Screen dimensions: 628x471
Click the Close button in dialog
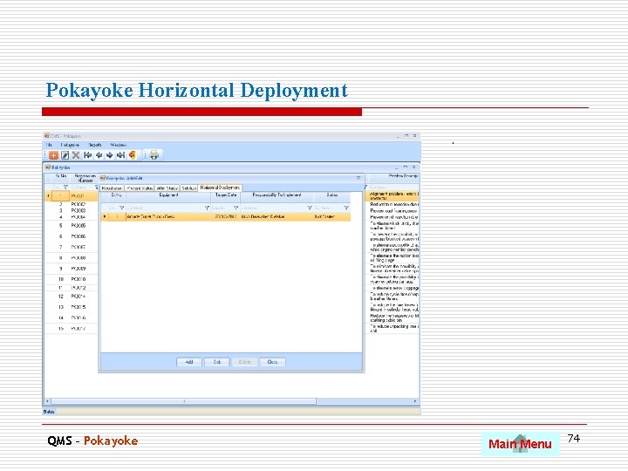click(x=272, y=362)
